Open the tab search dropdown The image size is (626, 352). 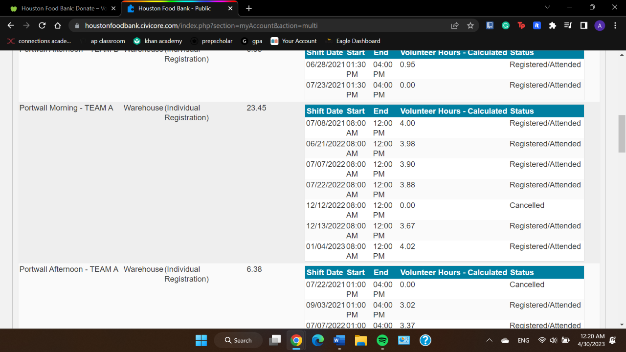click(x=547, y=7)
